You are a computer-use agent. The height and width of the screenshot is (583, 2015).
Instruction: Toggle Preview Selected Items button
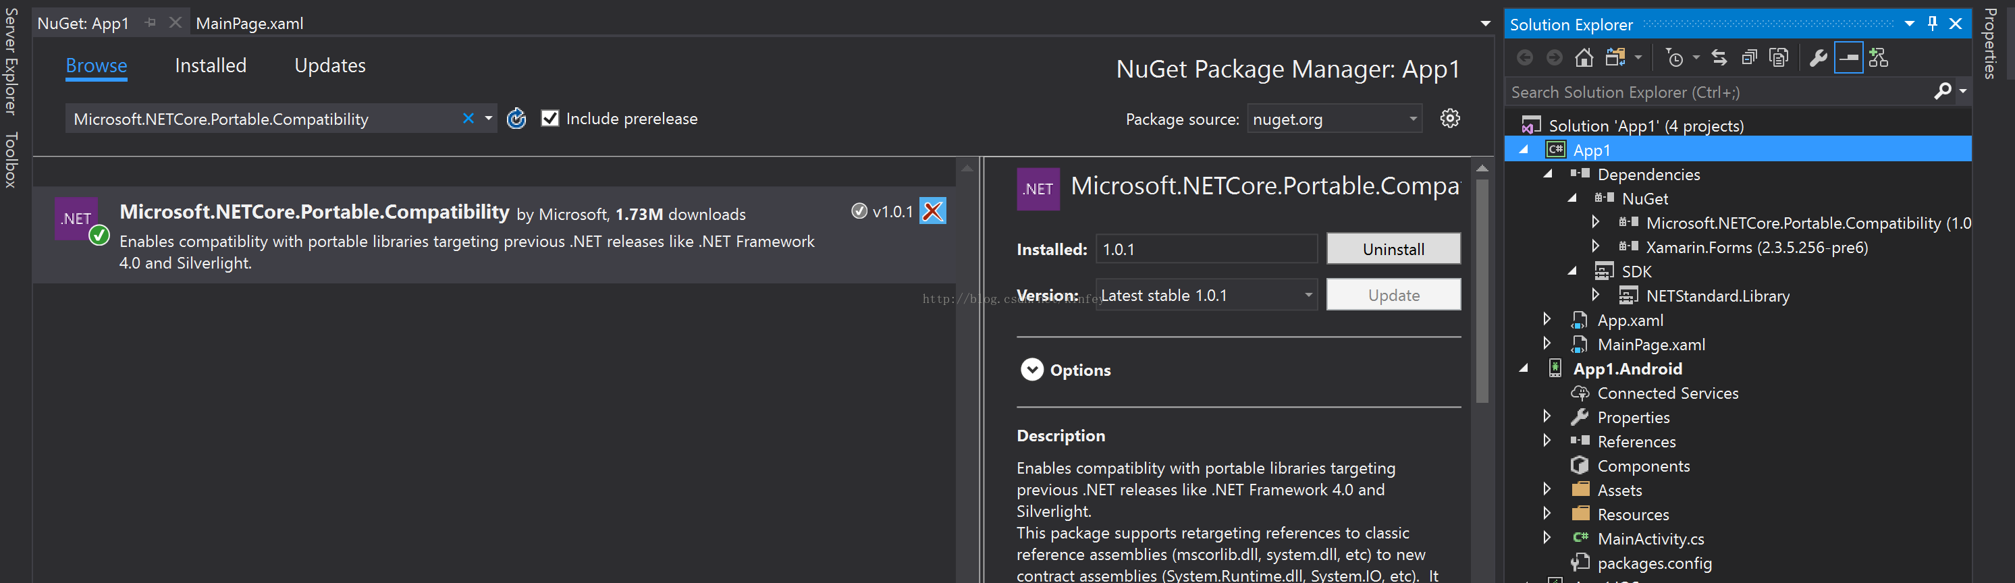click(1848, 58)
